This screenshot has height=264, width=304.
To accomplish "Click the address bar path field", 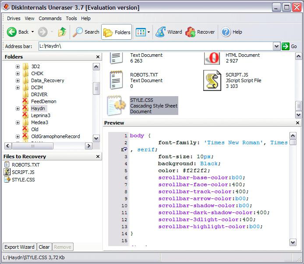I will (156, 46).
